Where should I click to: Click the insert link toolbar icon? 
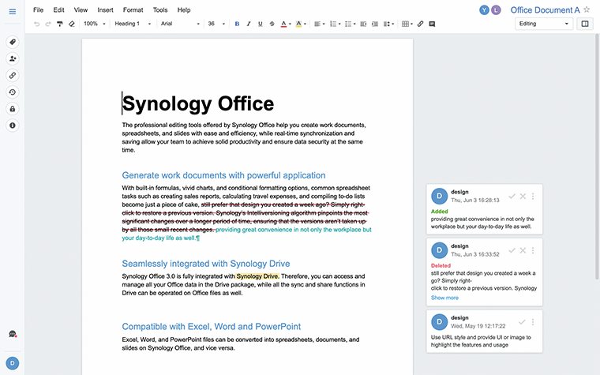click(420, 24)
